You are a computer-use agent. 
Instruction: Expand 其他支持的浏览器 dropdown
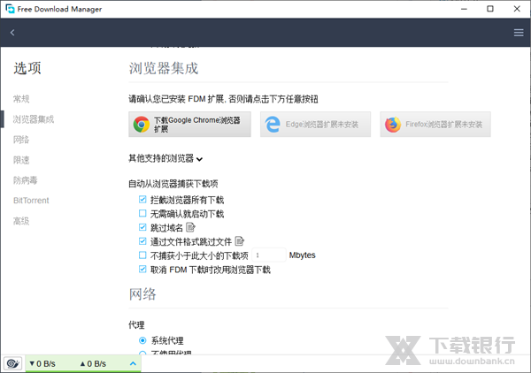[165, 158]
